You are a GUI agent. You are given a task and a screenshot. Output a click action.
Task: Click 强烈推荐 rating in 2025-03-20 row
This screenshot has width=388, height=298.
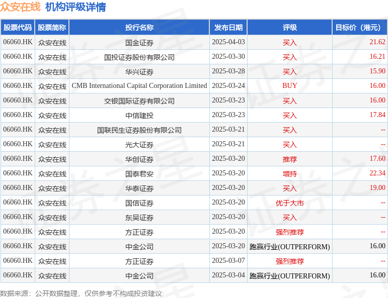290,232
